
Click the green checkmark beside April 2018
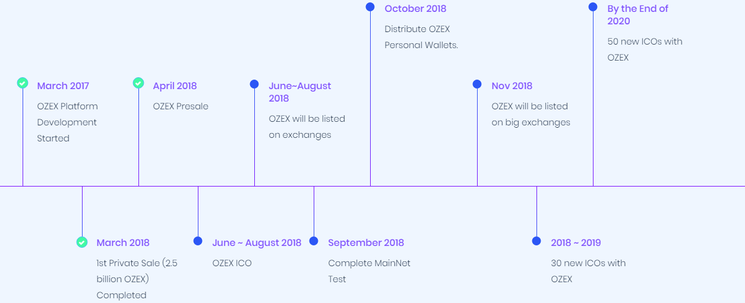(138, 83)
